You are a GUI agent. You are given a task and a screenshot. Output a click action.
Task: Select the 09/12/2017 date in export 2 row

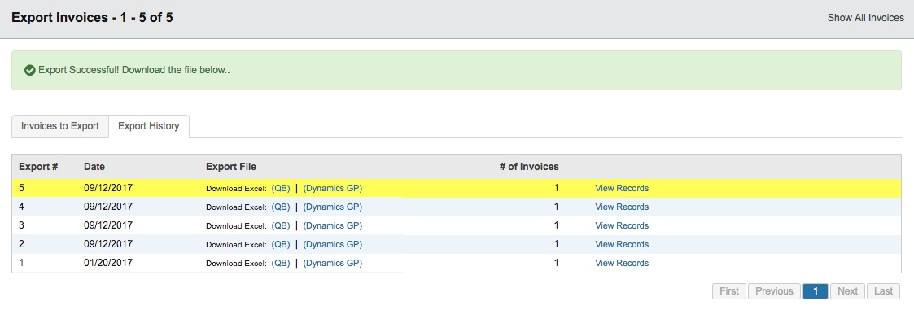click(108, 244)
